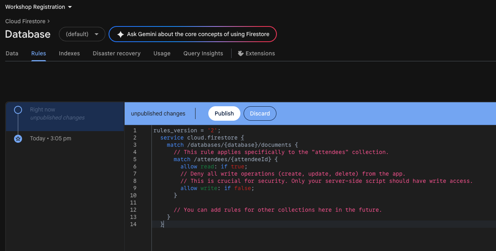This screenshot has height=251, width=496.
Task: Open the Indexes tab
Action: 69,53
